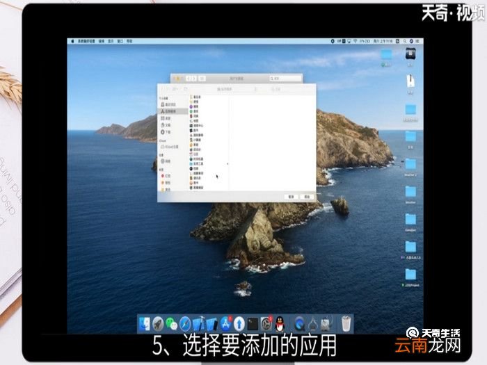
Task: Click back arrow in 用户与群组 window
Action: (x=189, y=79)
